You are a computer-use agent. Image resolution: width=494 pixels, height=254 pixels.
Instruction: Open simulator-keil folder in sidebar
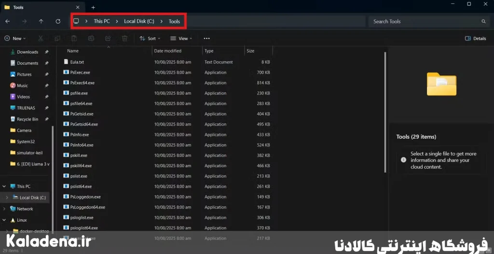click(29, 153)
